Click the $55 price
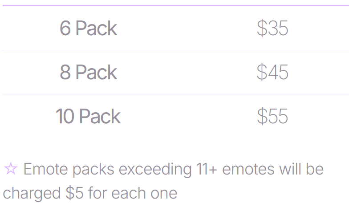Screen dimensions: 353x203 coord(272,116)
